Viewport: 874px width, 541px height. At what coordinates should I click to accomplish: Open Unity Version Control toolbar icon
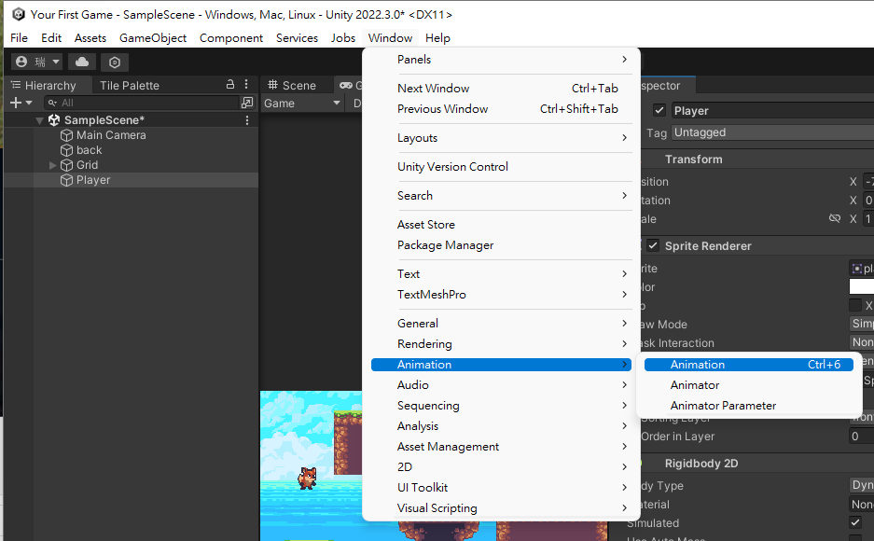[115, 62]
